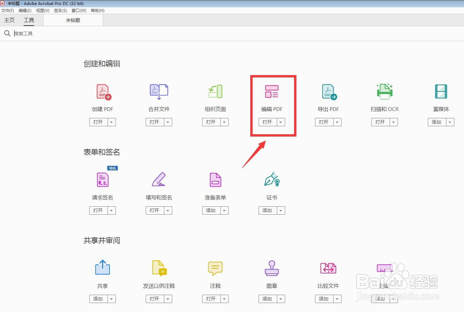464x312 pixels.
Task: Click the 编辑 PDF tool icon
Action: [271, 91]
